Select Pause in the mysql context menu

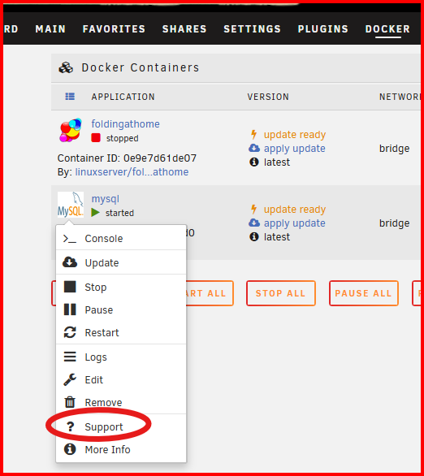(121, 309)
